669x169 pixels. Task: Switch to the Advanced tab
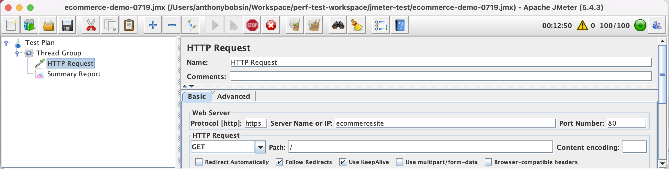pyautogui.click(x=234, y=96)
